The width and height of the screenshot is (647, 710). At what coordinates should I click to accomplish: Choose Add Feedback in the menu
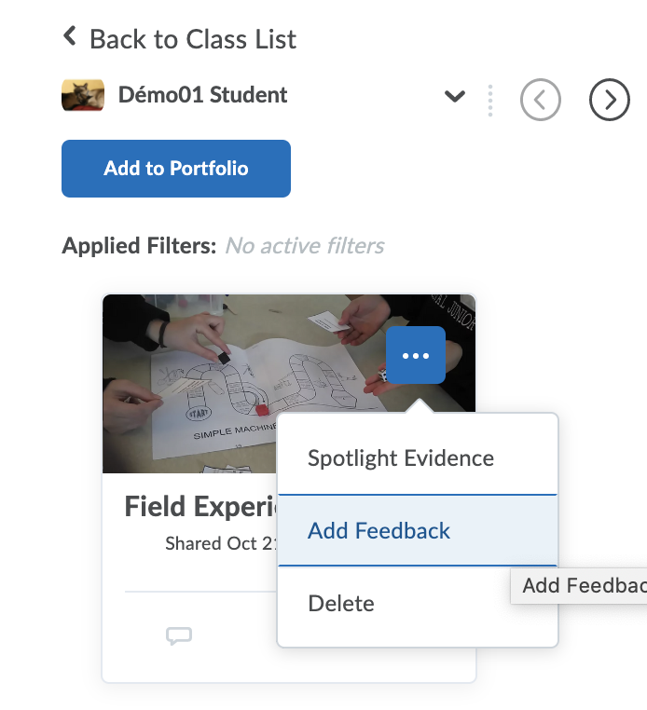coord(379,531)
